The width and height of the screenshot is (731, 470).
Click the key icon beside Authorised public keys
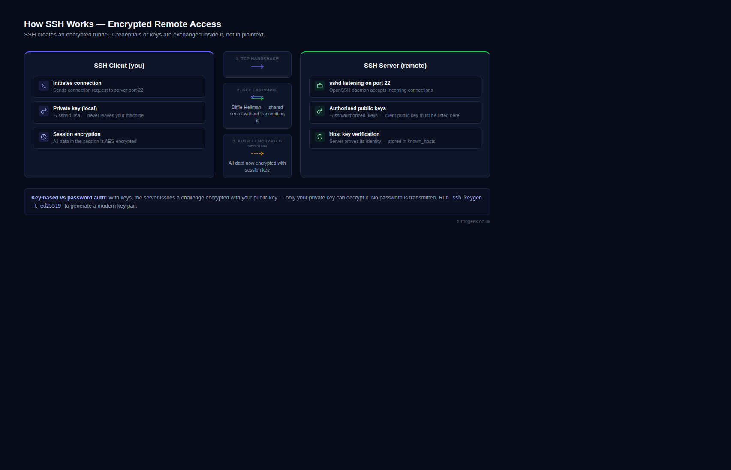click(320, 111)
